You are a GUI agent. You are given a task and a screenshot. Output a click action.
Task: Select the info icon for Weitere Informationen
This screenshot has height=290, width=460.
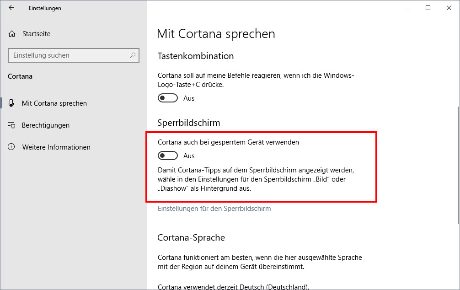pyautogui.click(x=11, y=147)
